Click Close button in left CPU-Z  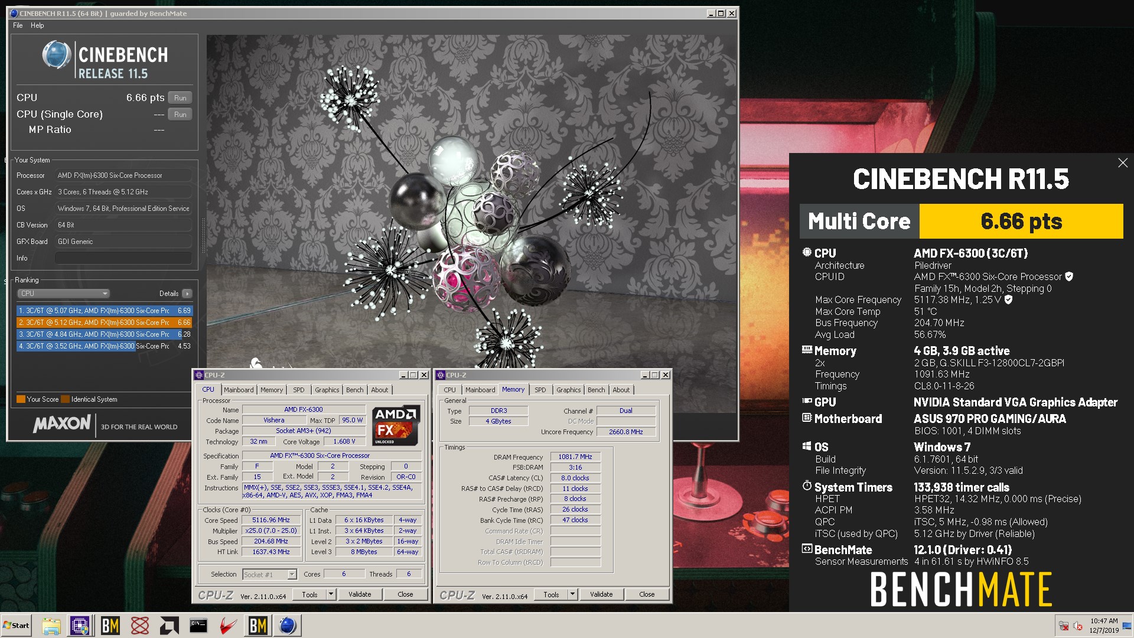[x=406, y=594]
